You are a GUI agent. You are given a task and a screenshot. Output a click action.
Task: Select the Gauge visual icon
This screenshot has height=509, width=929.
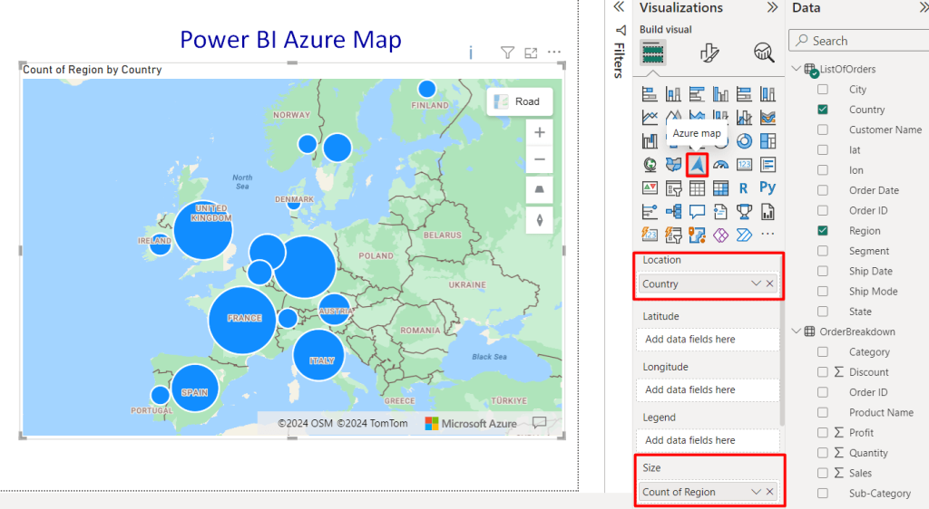click(x=720, y=164)
